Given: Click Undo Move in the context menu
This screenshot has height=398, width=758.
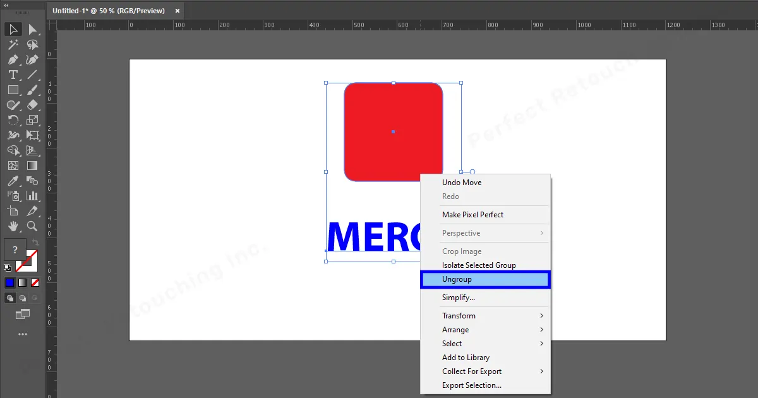Looking at the screenshot, I should [x=462, y=182].
